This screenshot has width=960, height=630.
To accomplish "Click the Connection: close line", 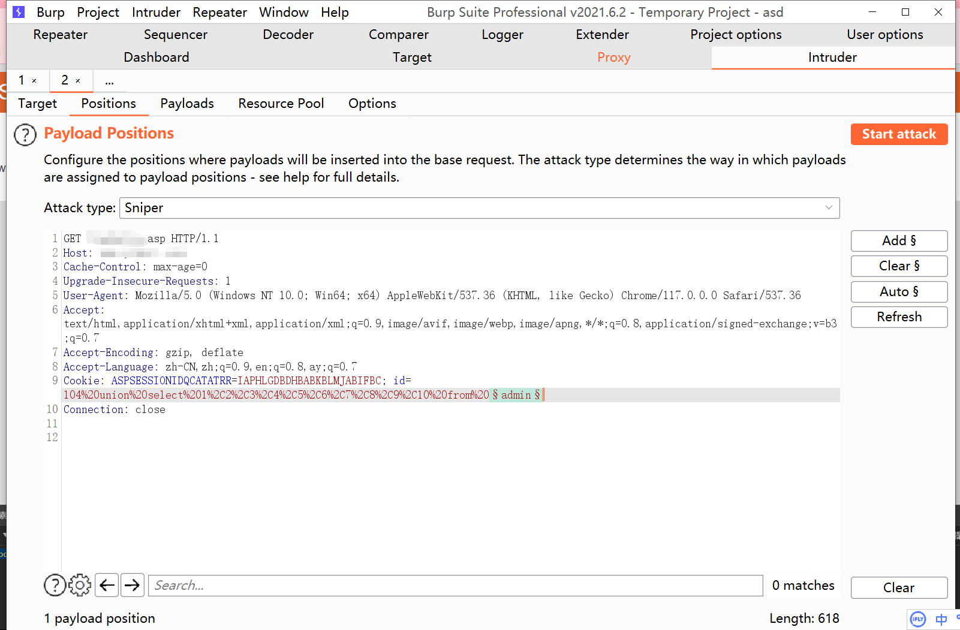I will pos(114,409).
